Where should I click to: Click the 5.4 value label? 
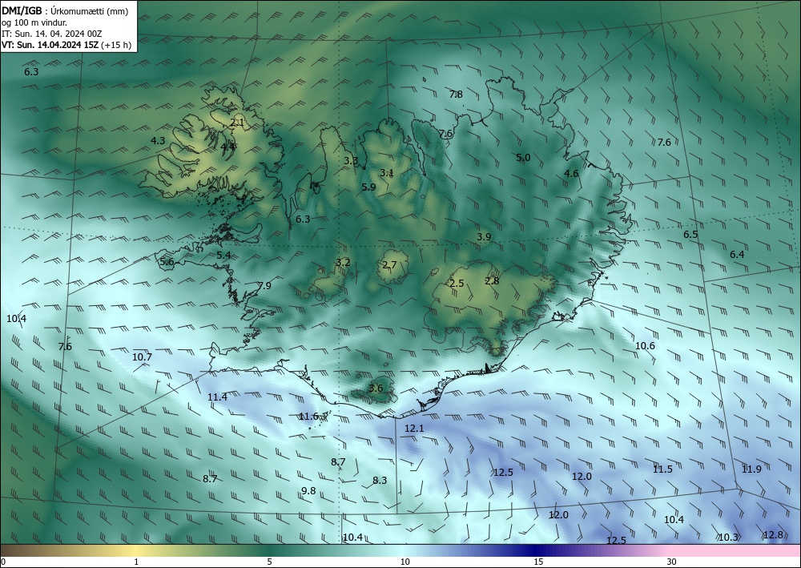click(223, 255)
